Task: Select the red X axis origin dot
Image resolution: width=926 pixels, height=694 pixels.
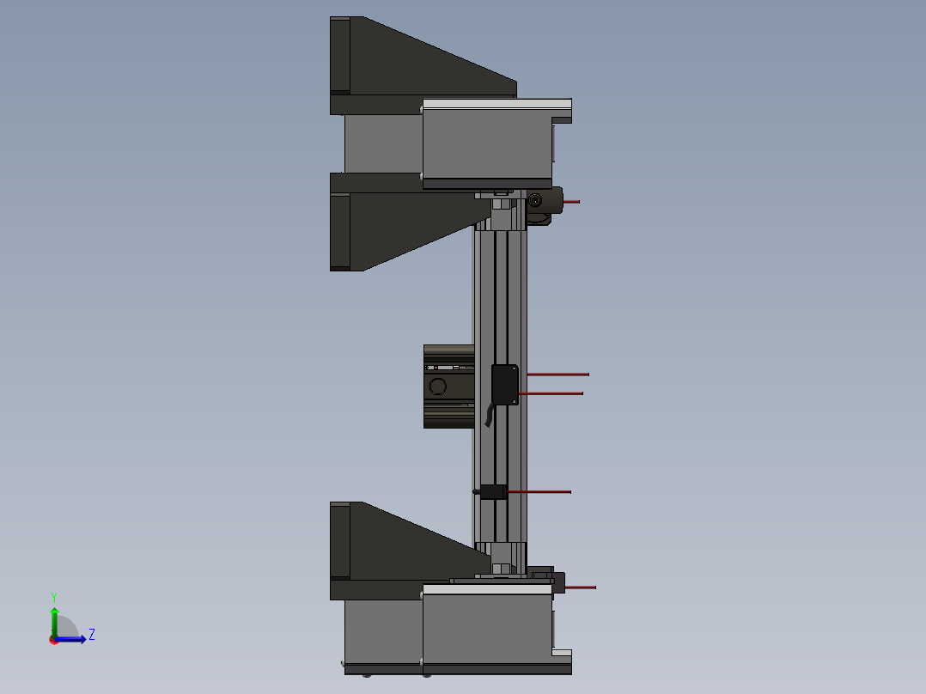Action: click(x=54, y=640)
